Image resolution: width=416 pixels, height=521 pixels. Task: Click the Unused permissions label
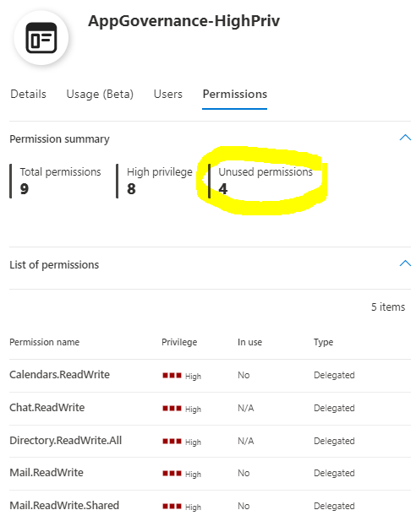tap(265, 171)
